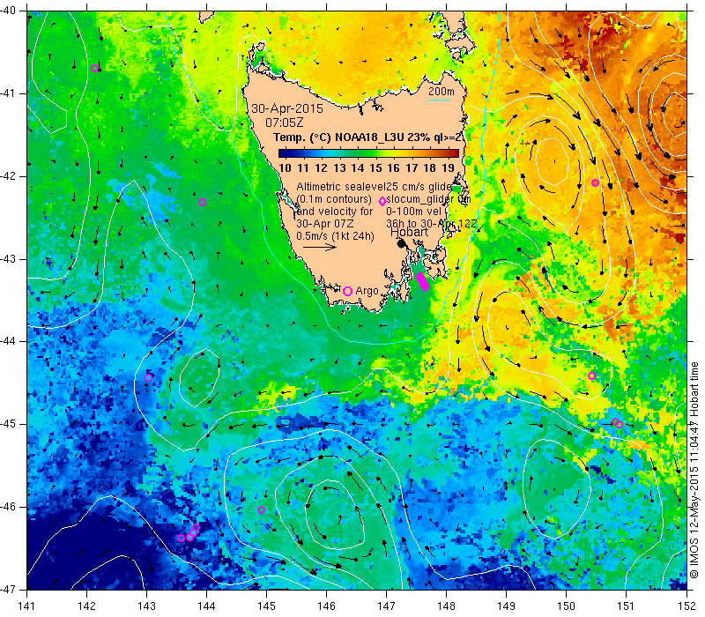Click the '200m' bathymetry label
705x617 pixels.
tap(442, 92)
